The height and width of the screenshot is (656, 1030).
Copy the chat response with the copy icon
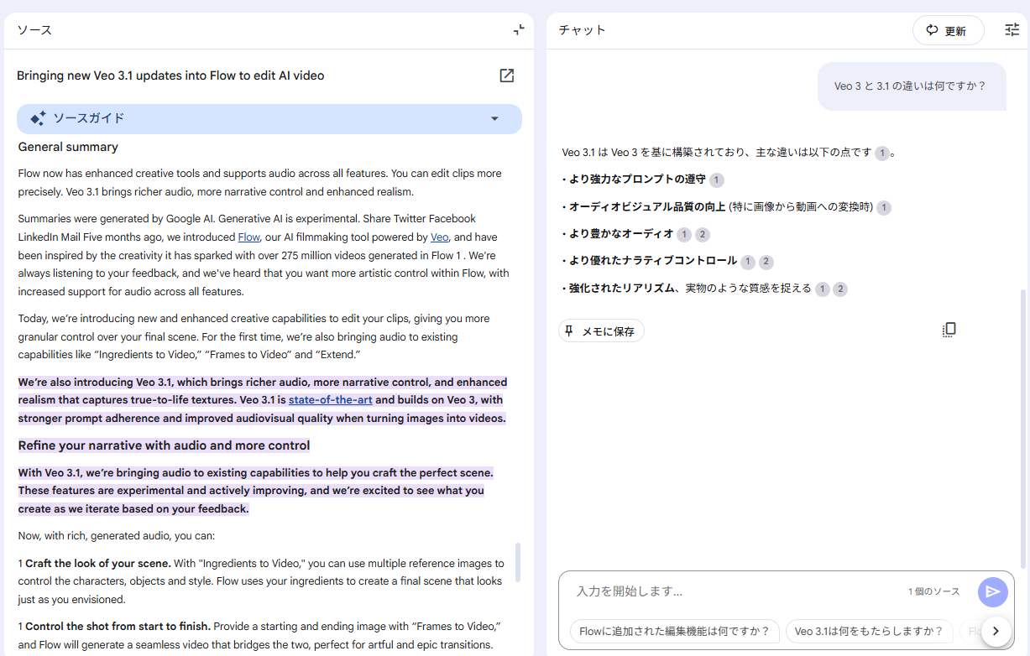tap(949, 330)
